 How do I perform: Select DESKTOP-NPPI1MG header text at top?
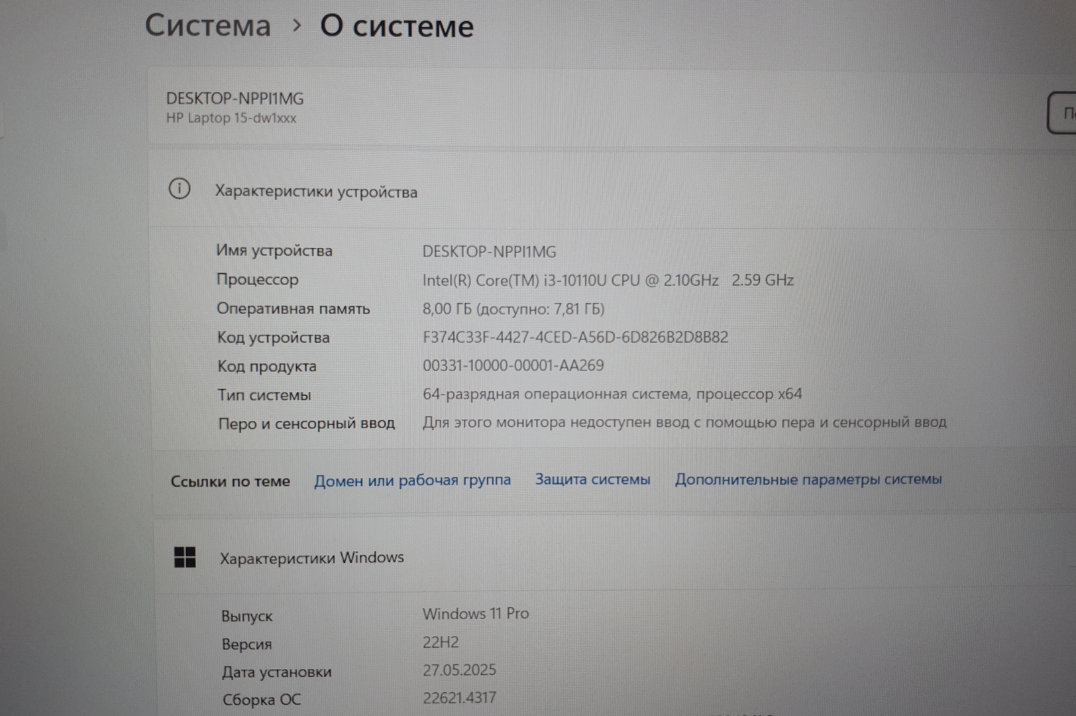pos(235,99)
